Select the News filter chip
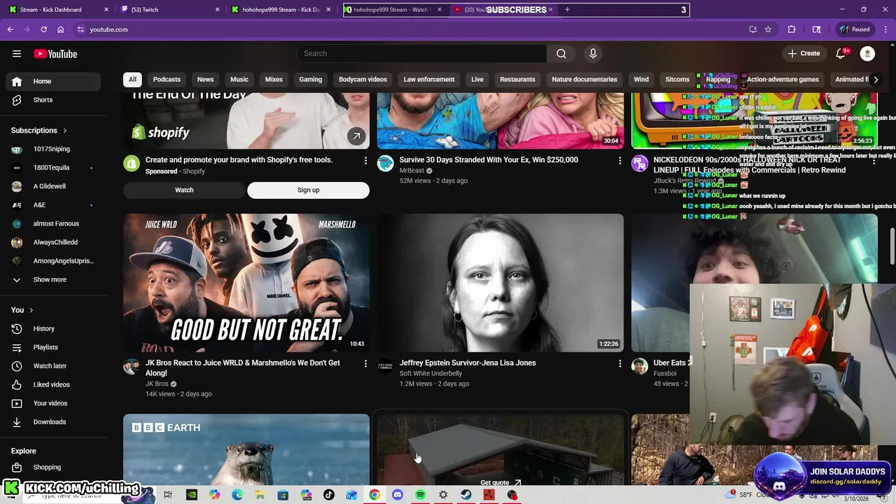 click(x=205, y=80)
